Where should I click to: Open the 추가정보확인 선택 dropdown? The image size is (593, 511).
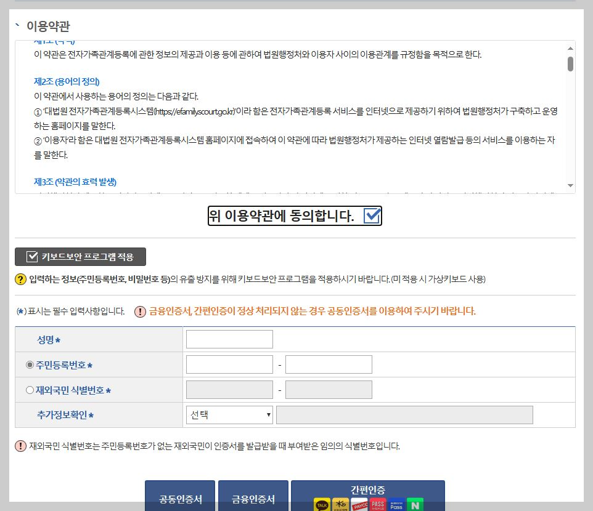point(229,414)
